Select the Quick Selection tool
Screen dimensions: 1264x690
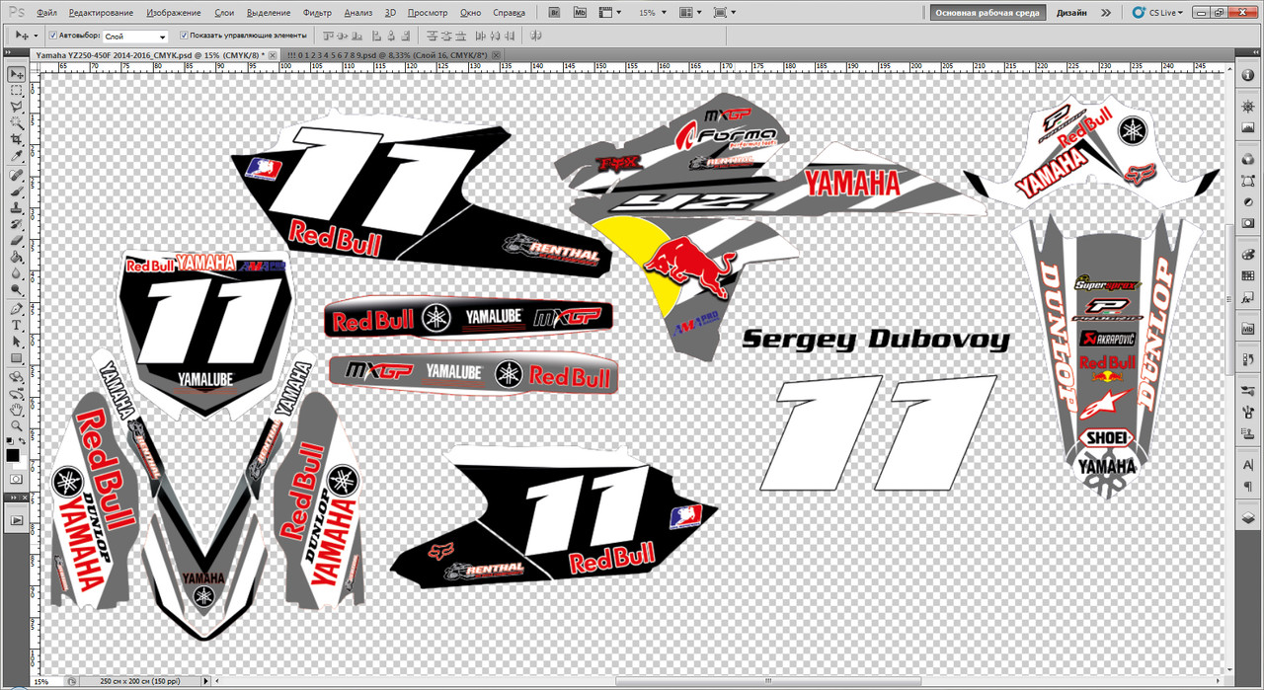tap(17, 124)
